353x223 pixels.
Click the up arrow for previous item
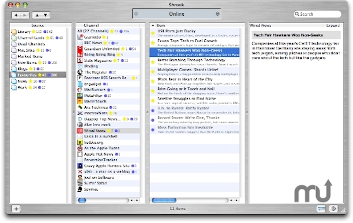point(37,15)
